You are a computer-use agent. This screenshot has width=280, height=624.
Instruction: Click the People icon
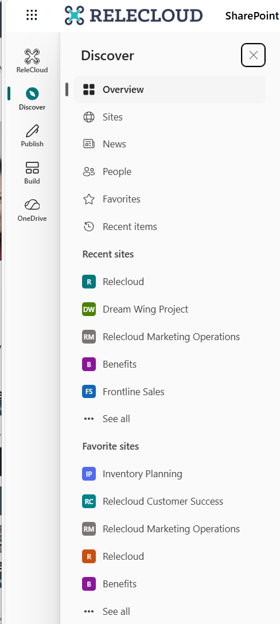point(89,171)
